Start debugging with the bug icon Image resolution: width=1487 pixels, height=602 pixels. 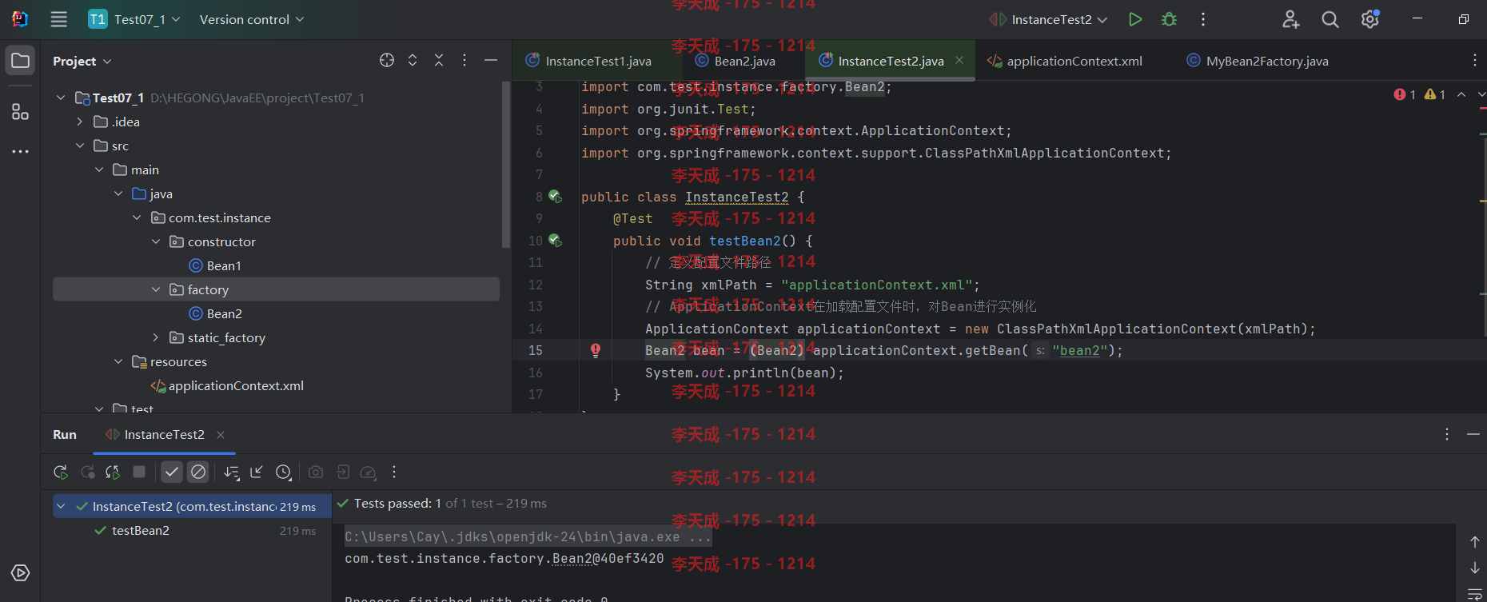coord(1169,19)
